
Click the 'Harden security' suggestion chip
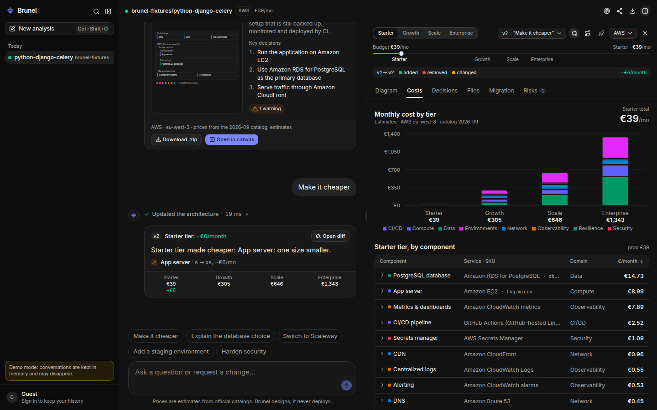244,352
